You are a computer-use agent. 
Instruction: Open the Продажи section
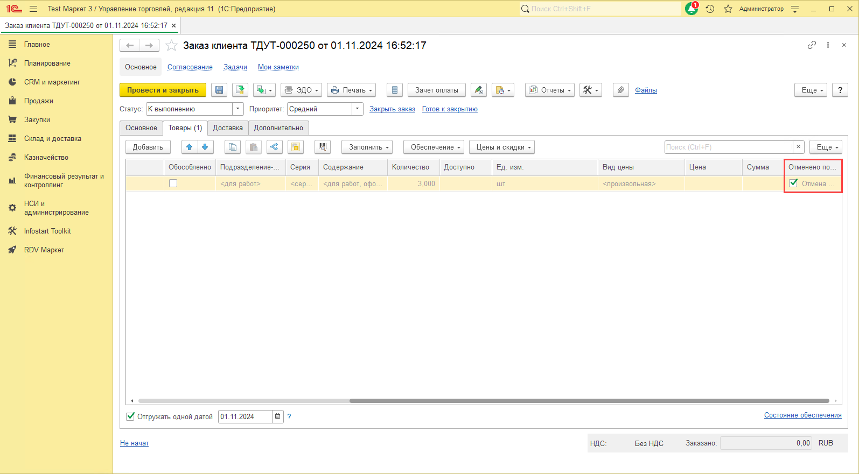pos(38,101)
